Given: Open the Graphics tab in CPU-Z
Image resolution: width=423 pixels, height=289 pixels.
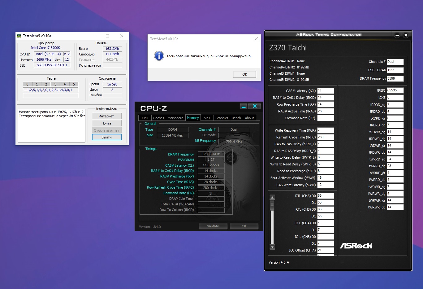Looking at the screenshot, I should (x=222, y=118).
